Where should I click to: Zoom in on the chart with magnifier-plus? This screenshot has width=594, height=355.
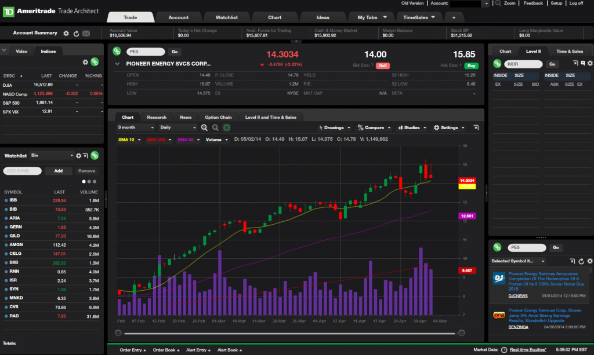coord(204,127)
